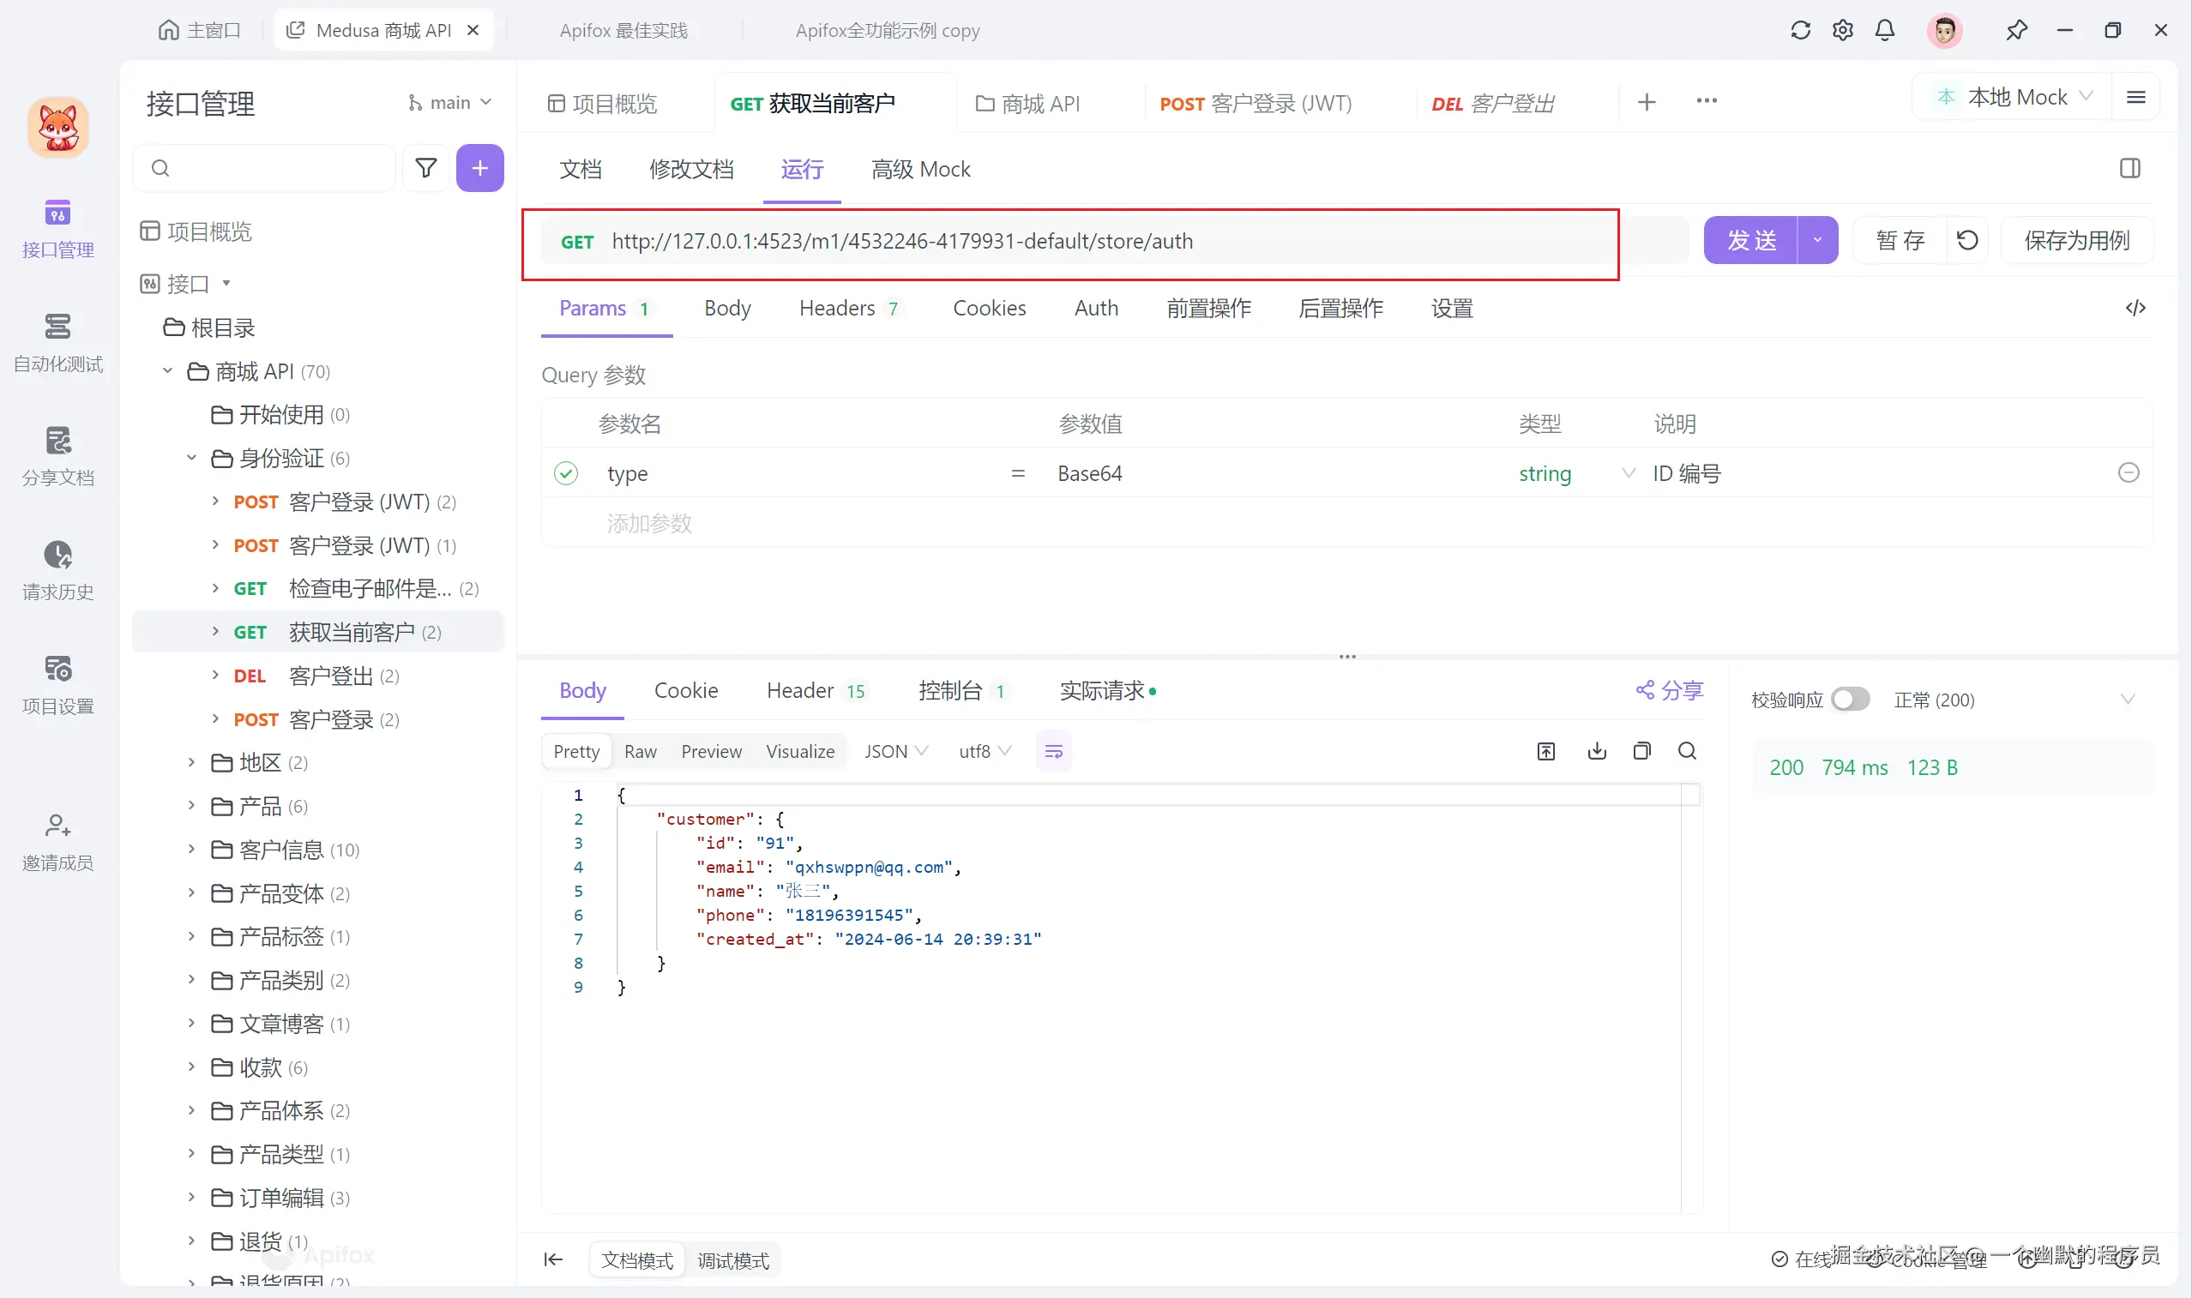Download the response body
This screenshot has height=1298, width=2192.
click(1597, 750)
